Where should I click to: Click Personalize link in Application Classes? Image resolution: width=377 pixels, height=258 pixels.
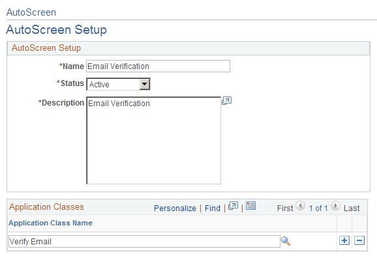175,208
